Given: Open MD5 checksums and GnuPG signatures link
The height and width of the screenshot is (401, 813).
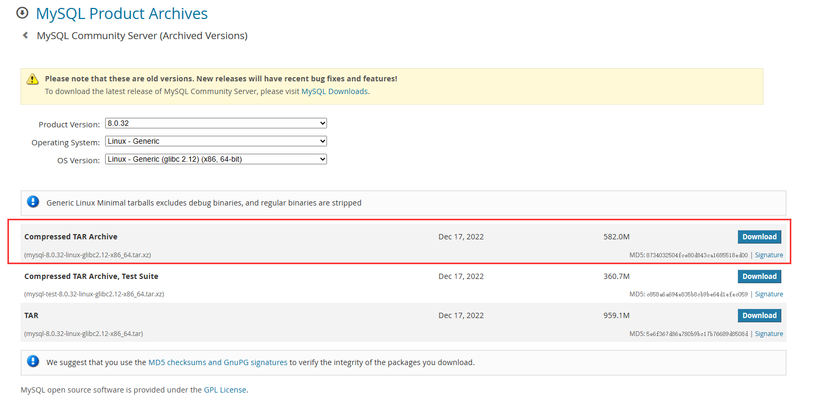Looking at the screenshot, I should 218,362.
